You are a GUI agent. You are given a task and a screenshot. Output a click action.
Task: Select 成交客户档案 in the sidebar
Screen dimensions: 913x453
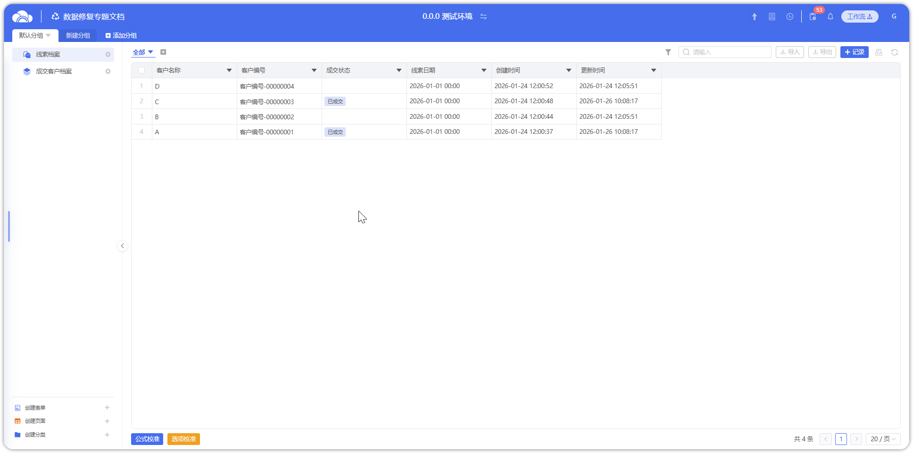[54, 72]
